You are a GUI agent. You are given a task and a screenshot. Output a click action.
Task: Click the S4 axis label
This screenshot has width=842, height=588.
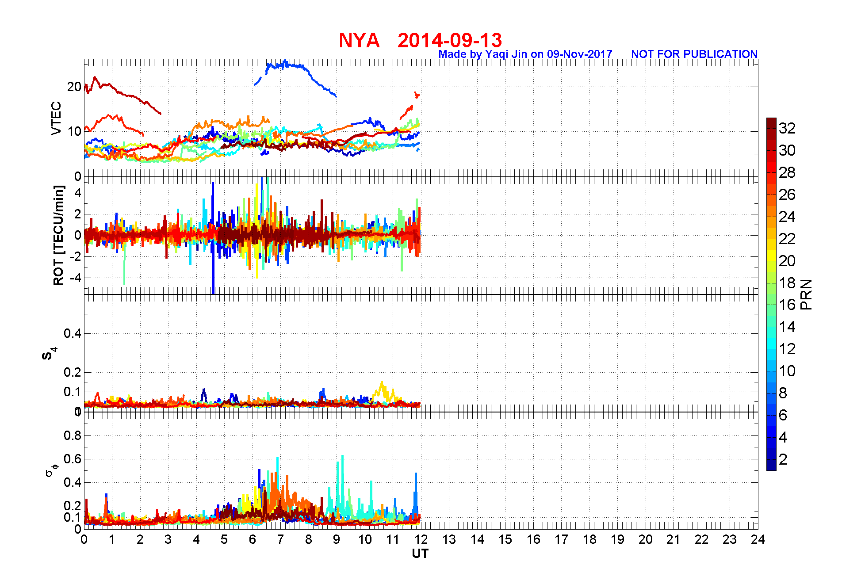(x=50, y=354)
